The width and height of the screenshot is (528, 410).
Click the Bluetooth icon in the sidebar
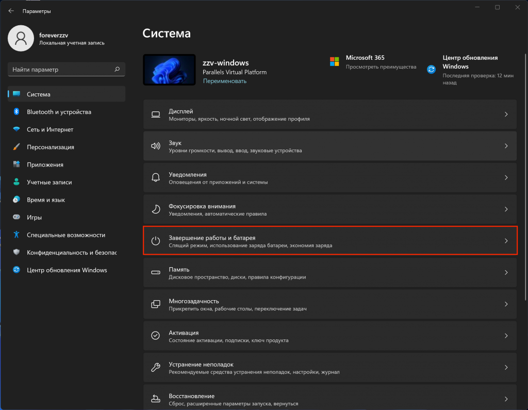[x=16, y=111]
